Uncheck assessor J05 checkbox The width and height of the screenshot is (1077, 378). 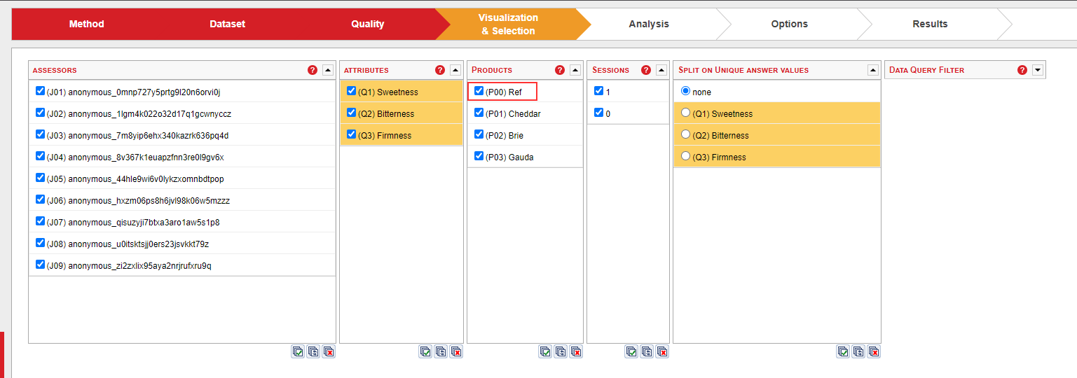pyautogui.click(x=40, y=178)
